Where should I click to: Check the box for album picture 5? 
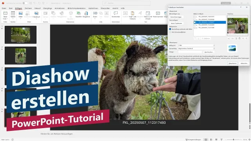(x=195, y=28)
